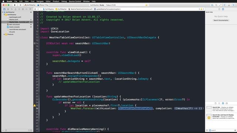Select the Version editor button

tap(220, 5)
